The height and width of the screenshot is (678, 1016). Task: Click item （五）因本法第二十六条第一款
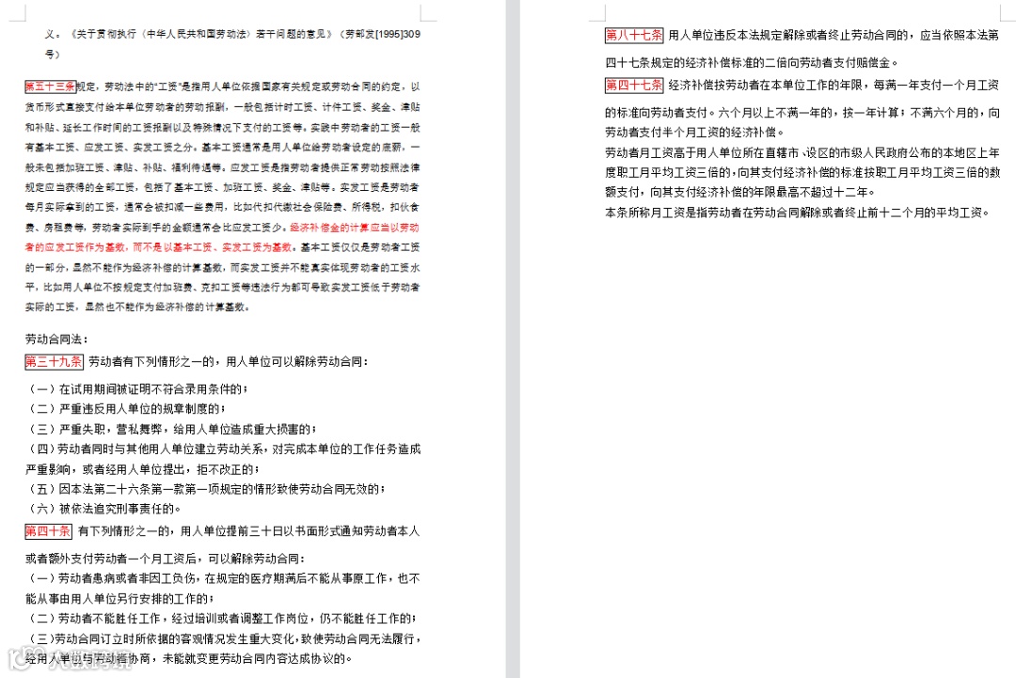click(205, 489)
